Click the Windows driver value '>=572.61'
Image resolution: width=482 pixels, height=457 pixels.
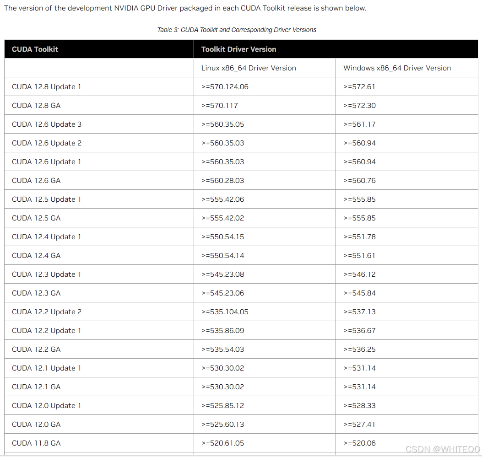coord(359,86)
